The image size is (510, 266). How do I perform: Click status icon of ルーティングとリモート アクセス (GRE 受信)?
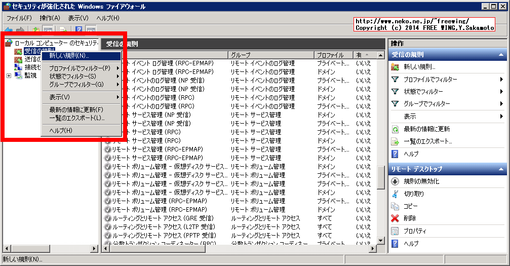tap(108, 218)
